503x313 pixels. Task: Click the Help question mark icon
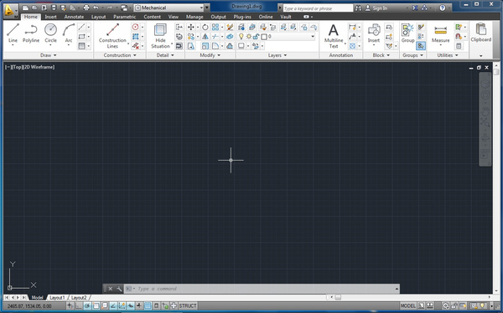point(443,8)
